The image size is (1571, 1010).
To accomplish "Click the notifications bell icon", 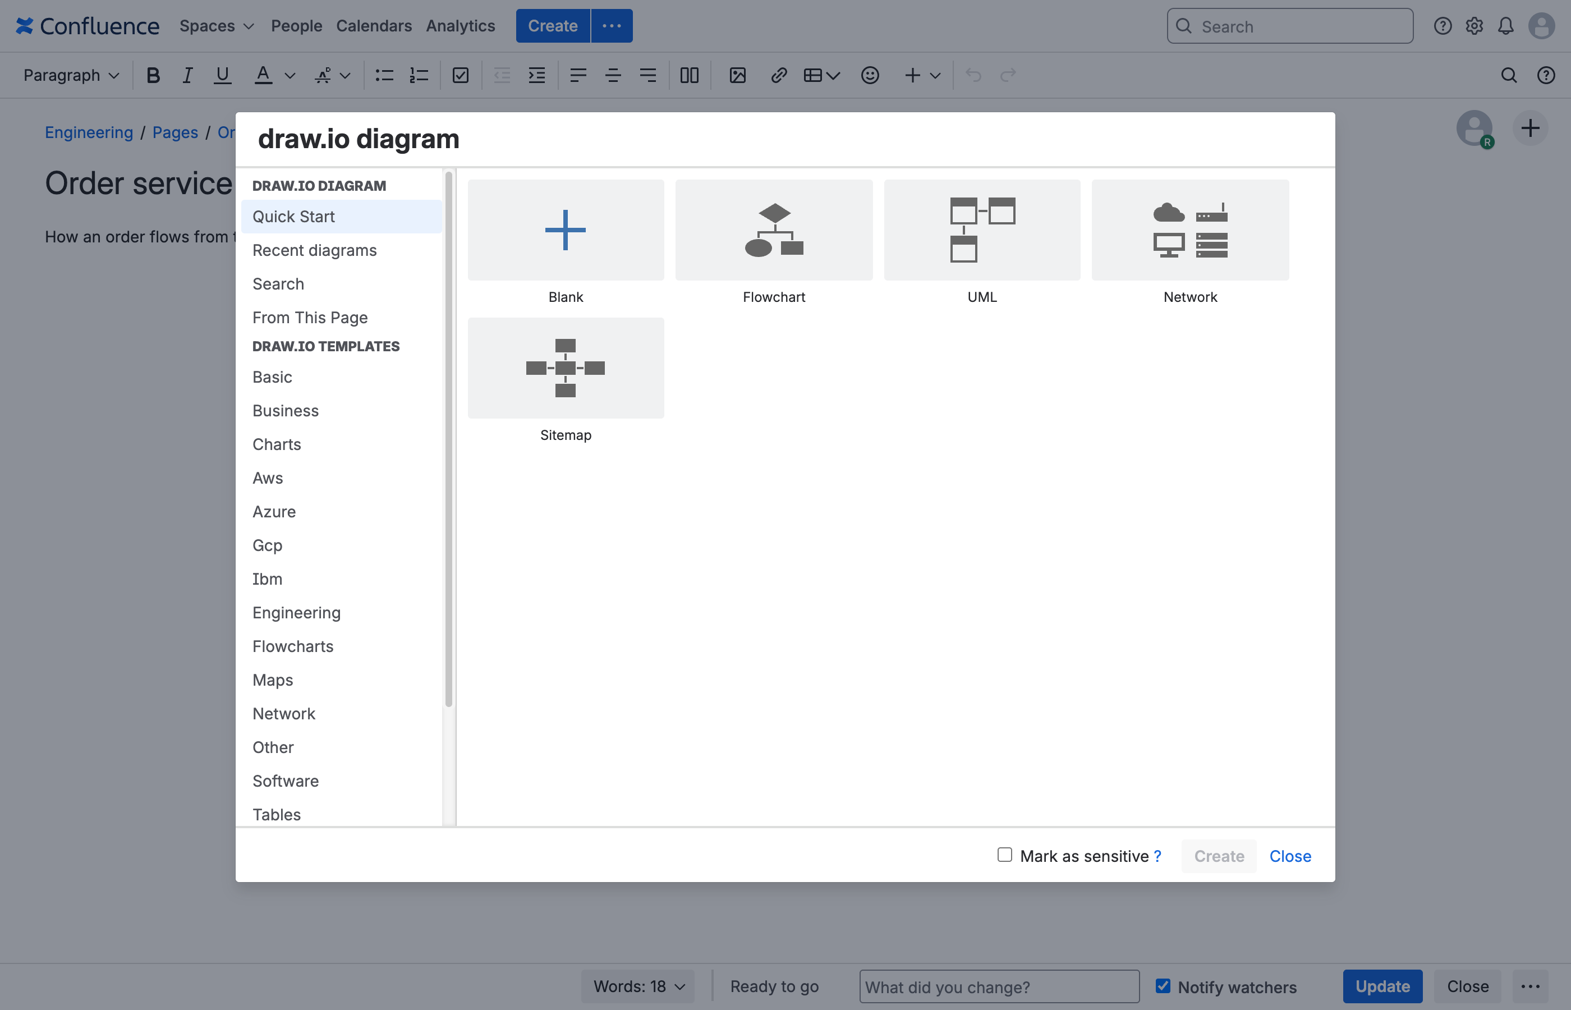I will pos(1506,26).
